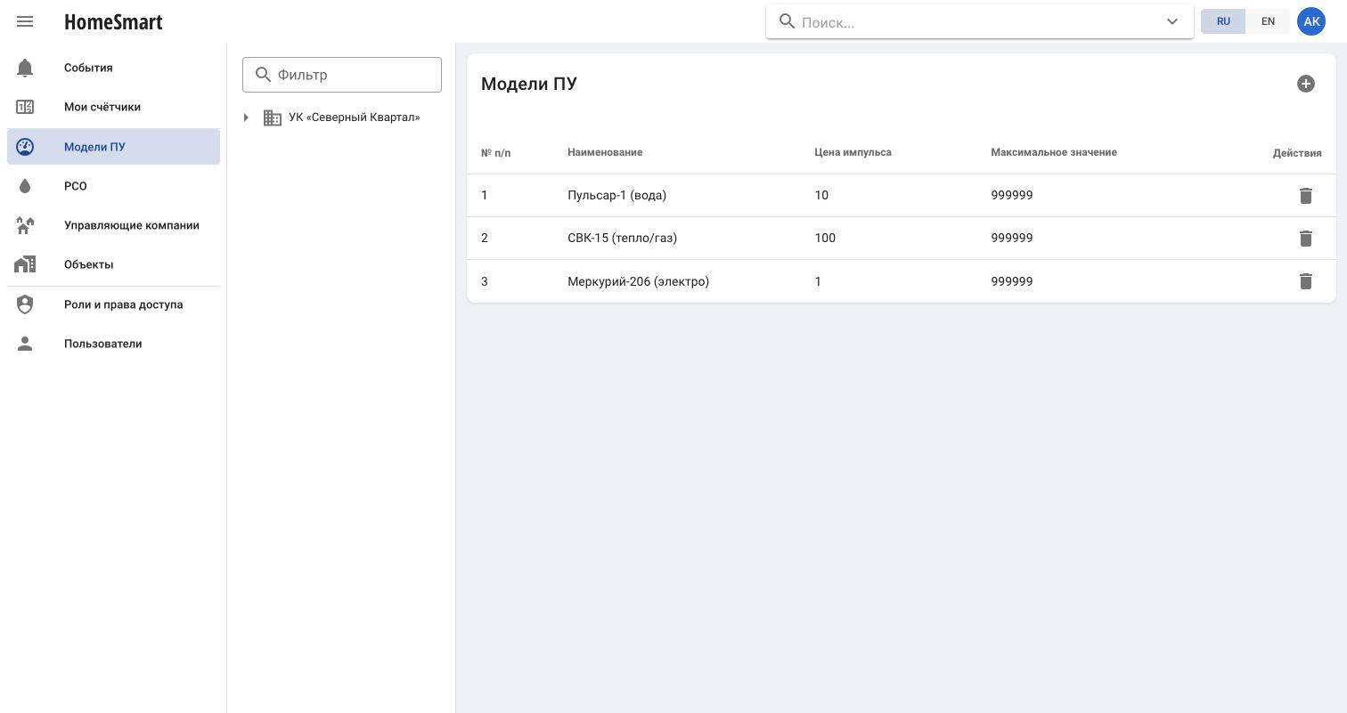Click the № п/п column header
The height and width of the screenshot is (713, 1347).
[496, 153]
